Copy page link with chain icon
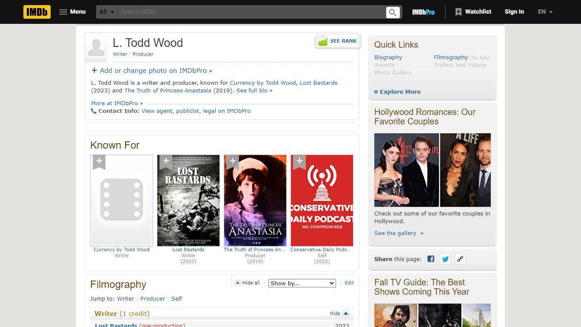 [460, 259]
